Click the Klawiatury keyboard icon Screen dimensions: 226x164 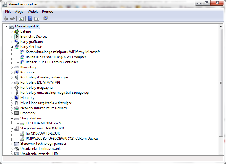(17, 67)
